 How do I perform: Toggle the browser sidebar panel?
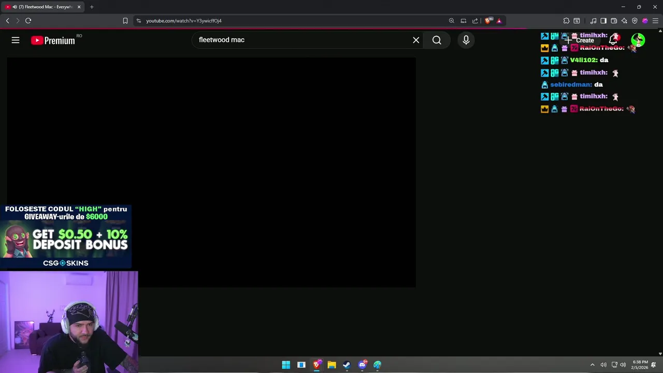point(603,21)
